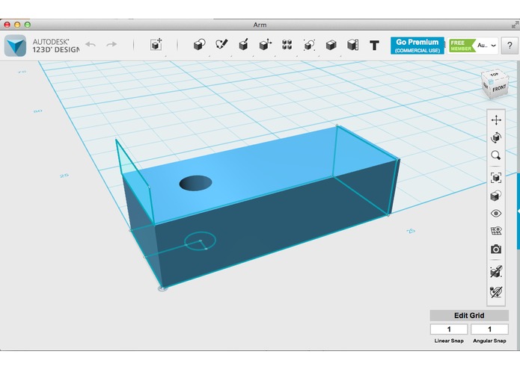The width and height of the screenshot is (520, 369).
Task: Click the Free Member badge
Action: click(462, 46)
